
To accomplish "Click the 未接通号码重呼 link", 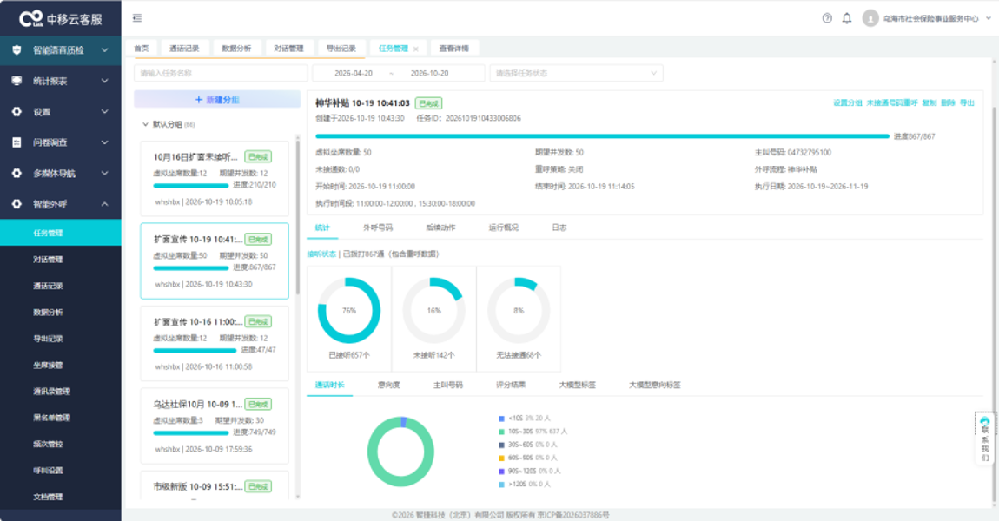I will click(892, 102).
